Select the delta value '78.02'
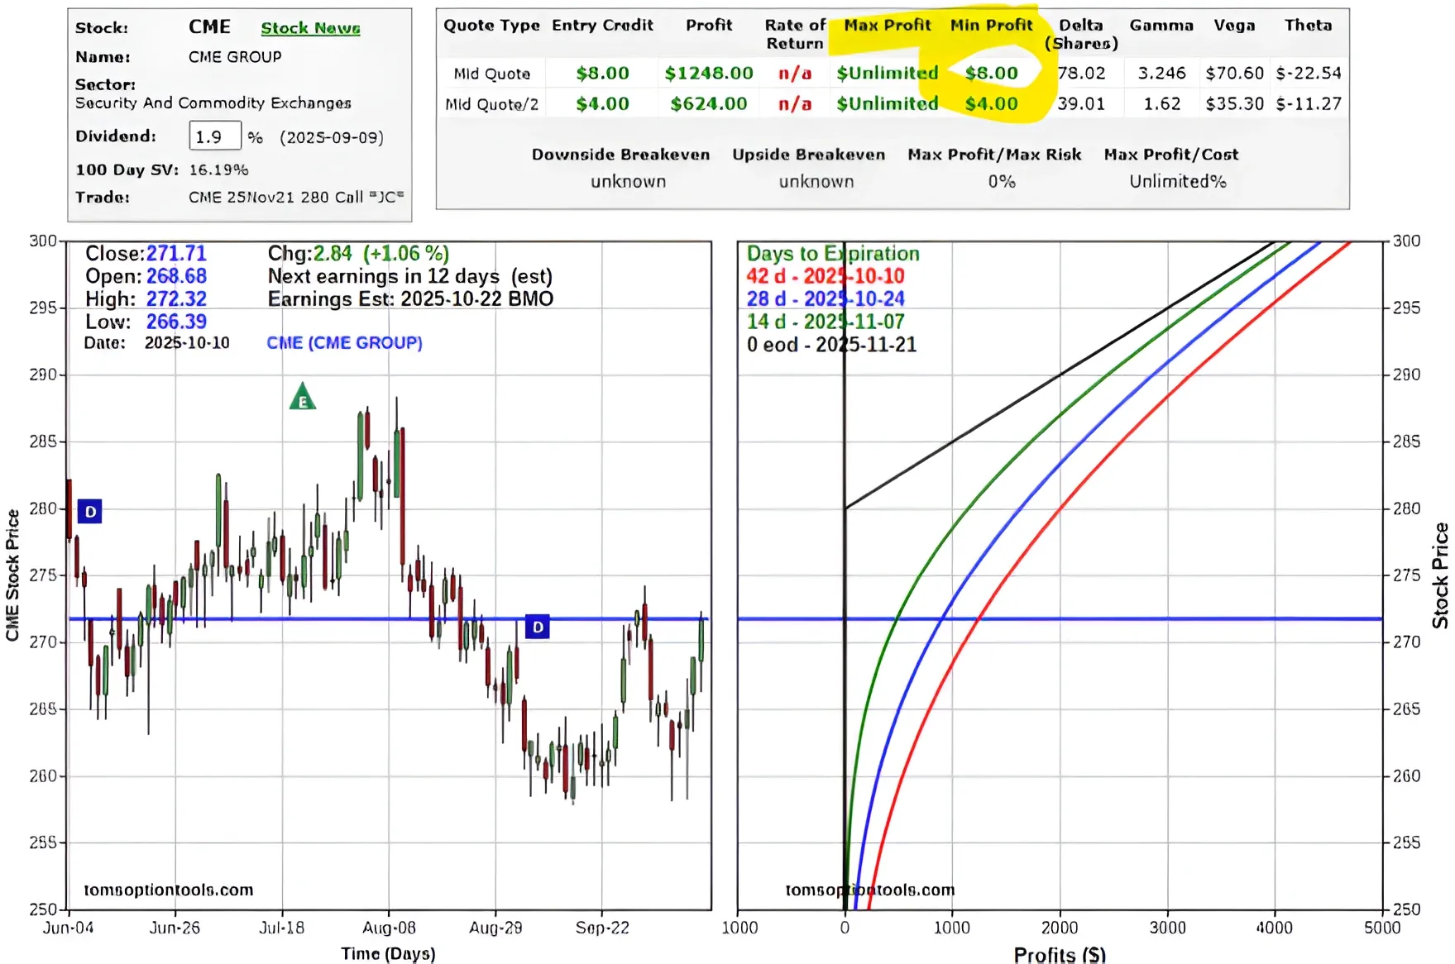This screenshot has height=964, width=1455. click(1081, 74)
